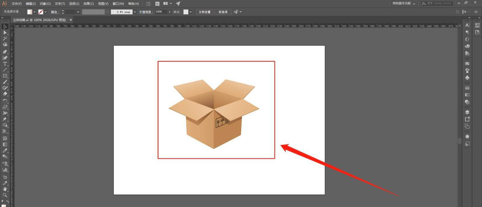Select the Lasso tool
This screenshot has height=207, width=482.
pos(5,45)
